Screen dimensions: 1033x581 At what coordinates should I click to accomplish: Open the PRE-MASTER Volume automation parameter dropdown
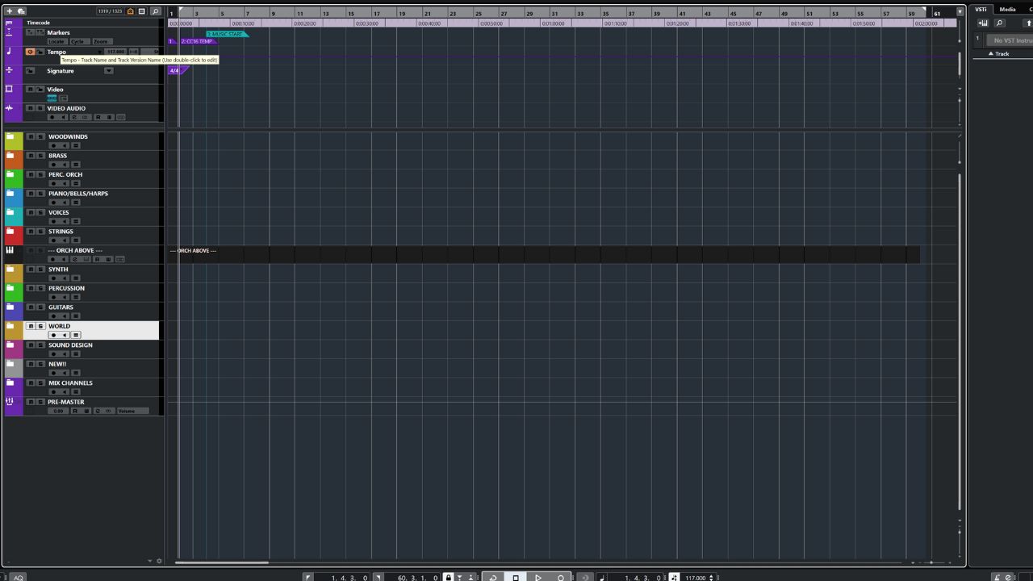click(x=133, y=411)
